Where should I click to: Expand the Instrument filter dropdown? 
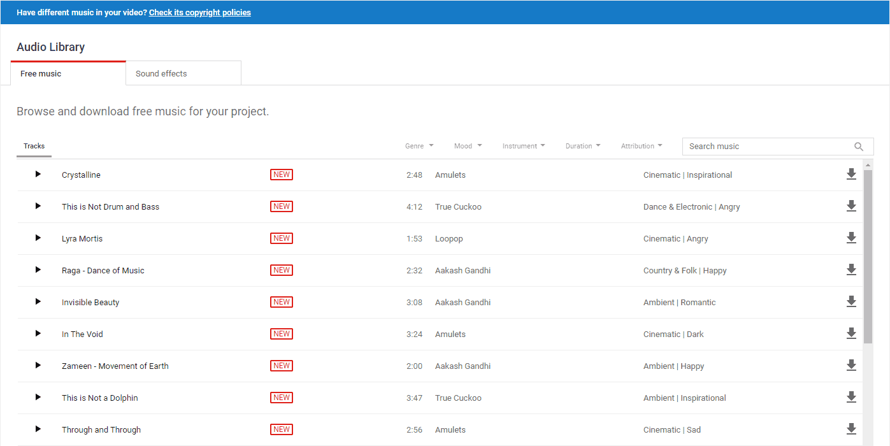524,146
